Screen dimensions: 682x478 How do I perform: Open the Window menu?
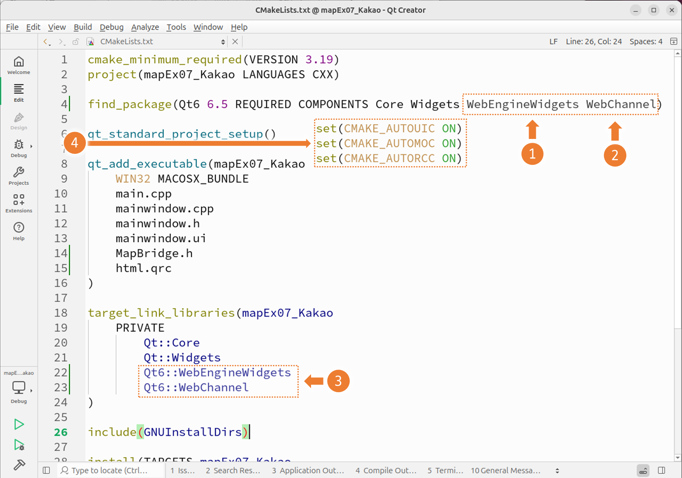point(208,27)
